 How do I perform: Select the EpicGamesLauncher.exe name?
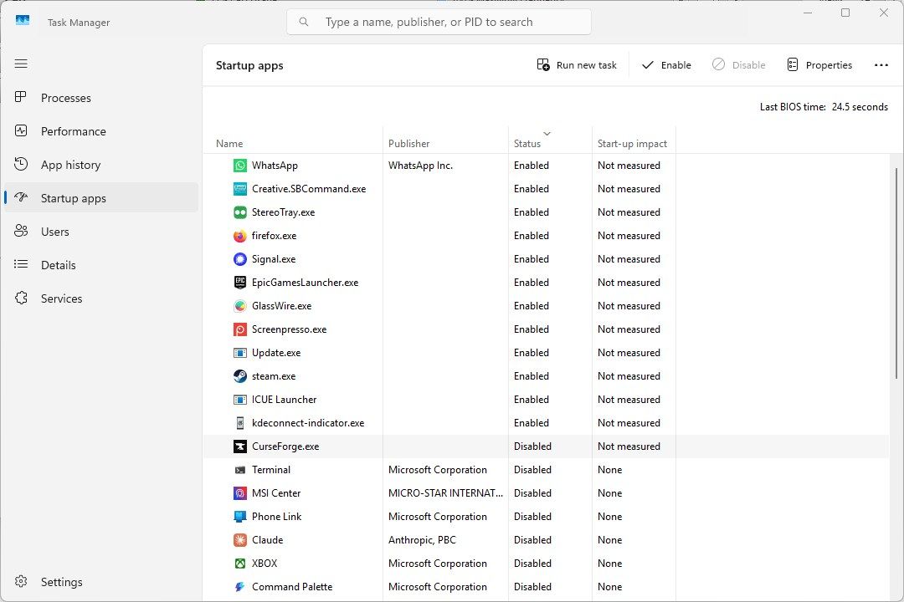tap(305, 283)
